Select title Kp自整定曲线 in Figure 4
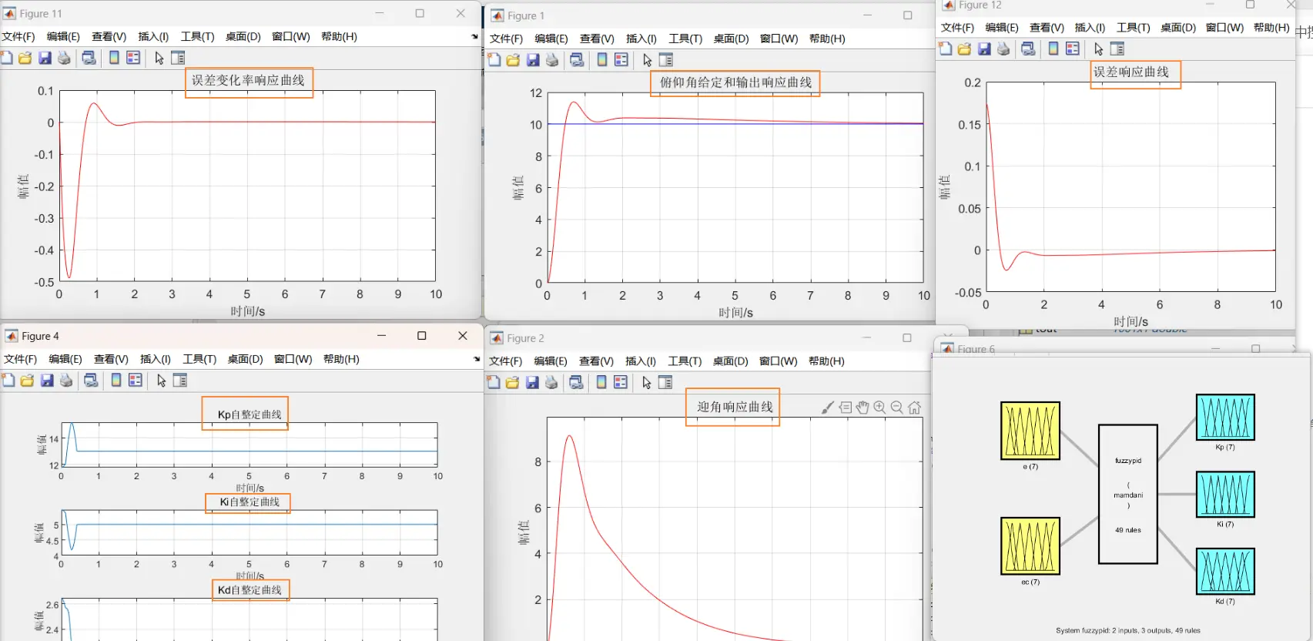This screenshot has height=641, width=1313. coord(250,414)
